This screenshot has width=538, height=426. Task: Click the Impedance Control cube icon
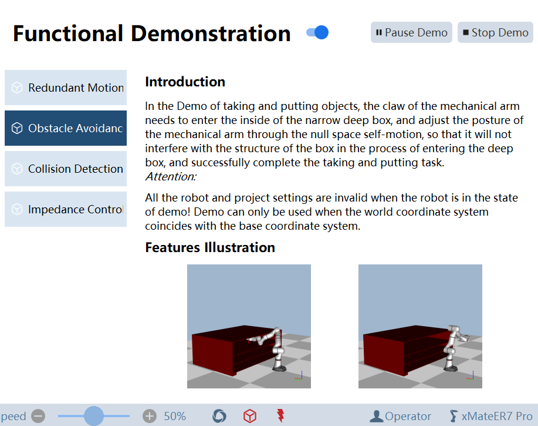(17, 209)
